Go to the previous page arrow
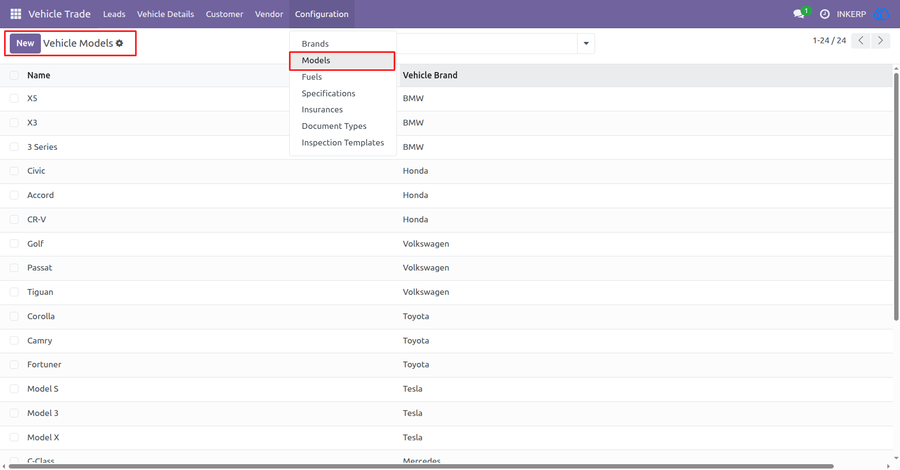Viewport: 900px width, 470px height. [861, 40]
